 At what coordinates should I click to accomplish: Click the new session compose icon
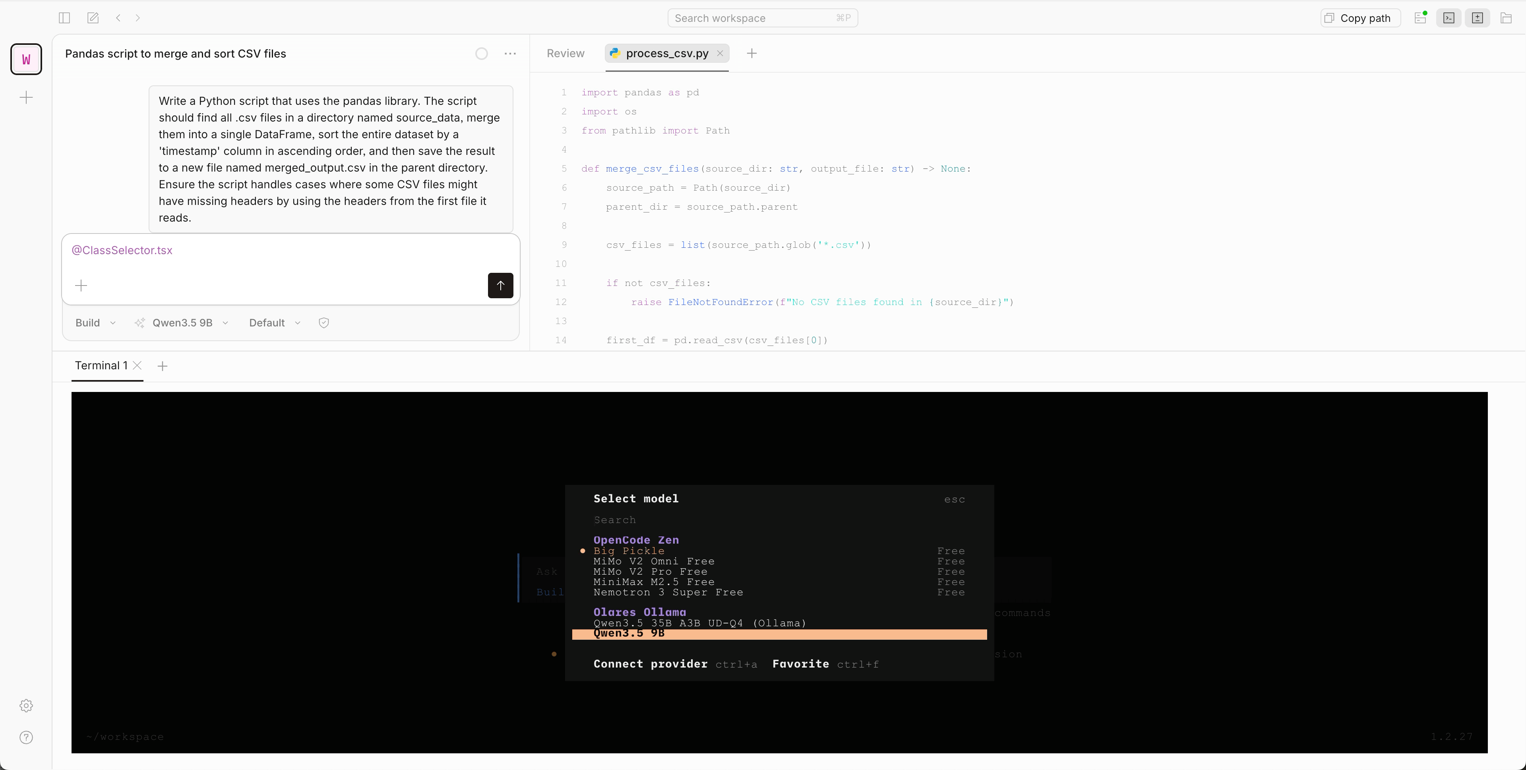point(93,18)
